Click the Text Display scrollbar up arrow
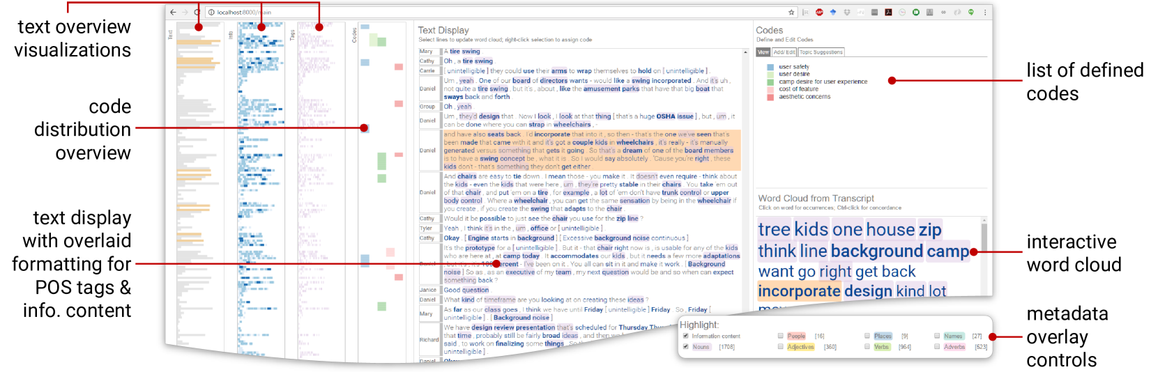1158x372 pixels. click(x=745, y=52)
